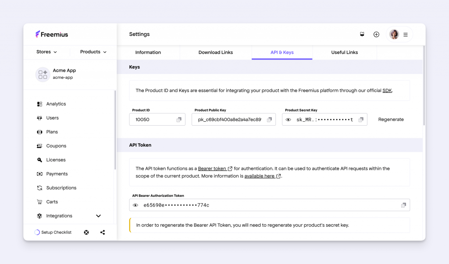Open the SDK link
The width and height of the screenshot is (449, 264).
[x=387, y=90]
